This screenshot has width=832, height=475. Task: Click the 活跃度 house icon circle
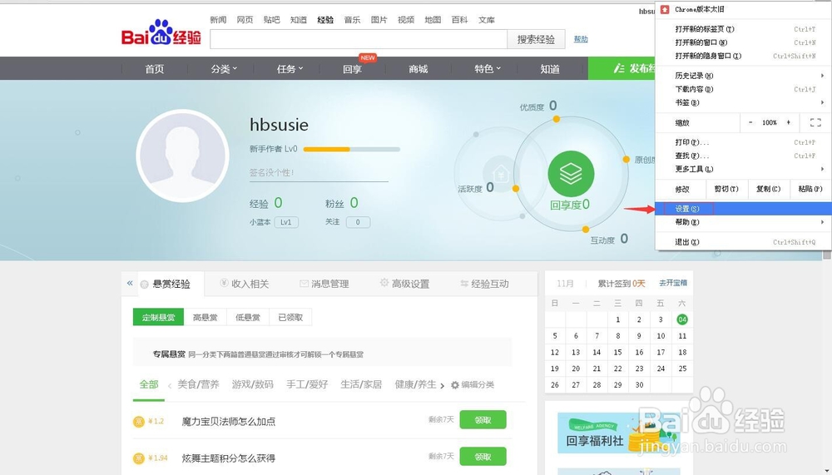point(500,173)
